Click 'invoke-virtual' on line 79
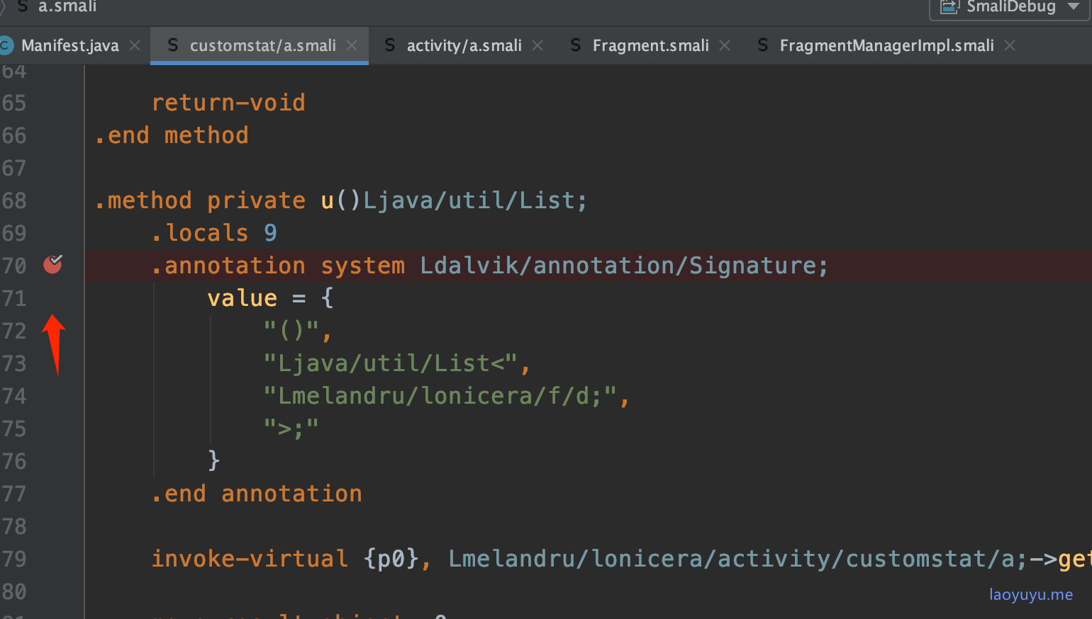The image size is (1092, 619). pyautogui.click(x=250, y=559)
